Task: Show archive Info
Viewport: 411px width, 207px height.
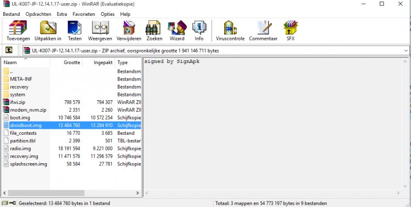Action: (x=199, y=28)
